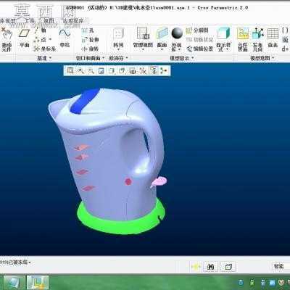Expand the Pattern (阵列) dropdown arrow
Screen dimensions: 290x290
[x=118, y=49]
